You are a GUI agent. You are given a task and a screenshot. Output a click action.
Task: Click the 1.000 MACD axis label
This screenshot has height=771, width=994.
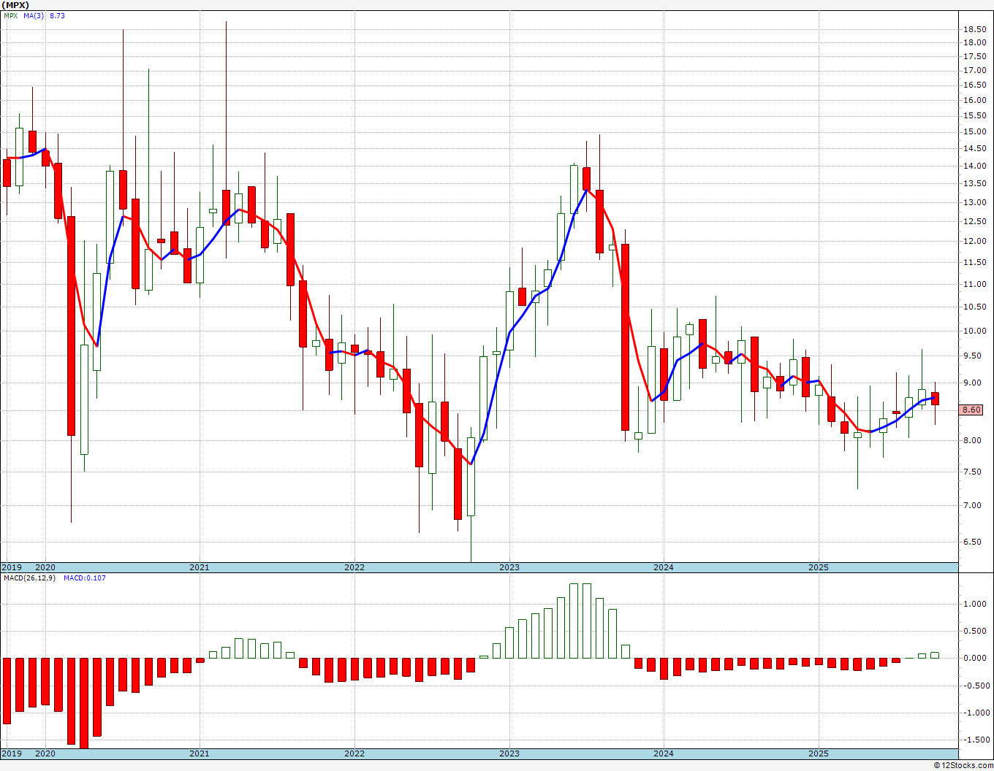point(973,604)
